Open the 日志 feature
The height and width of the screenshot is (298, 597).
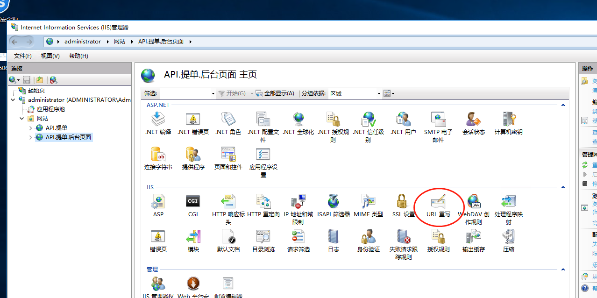coord(333,241)
